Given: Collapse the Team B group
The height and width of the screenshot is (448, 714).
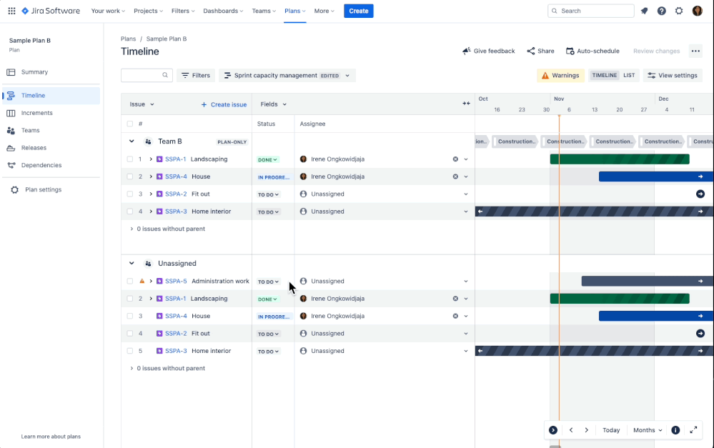Looking at the screenshot, I should click(x=132, y=141).
